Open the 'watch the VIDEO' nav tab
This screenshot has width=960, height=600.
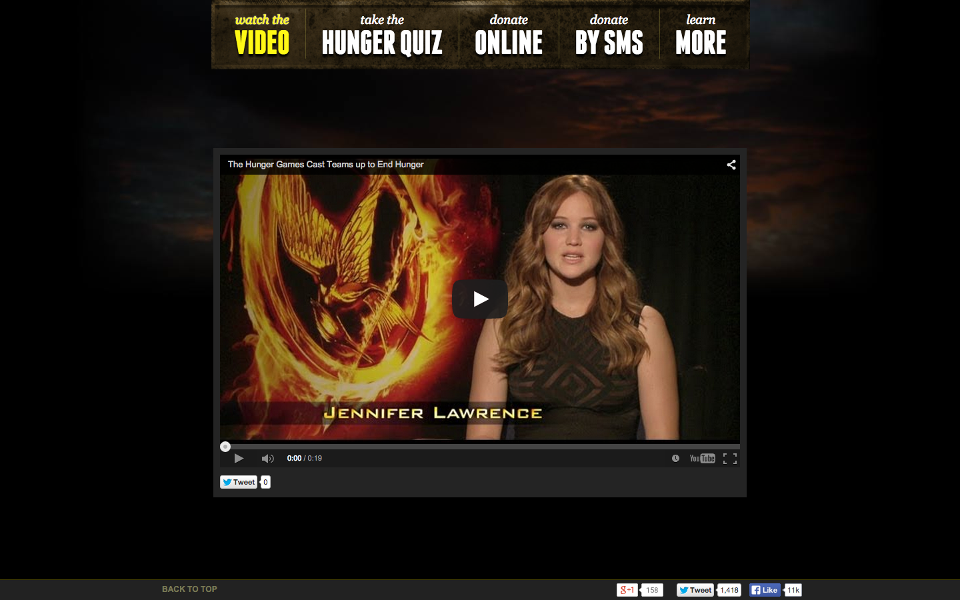(x=262, y=35)
